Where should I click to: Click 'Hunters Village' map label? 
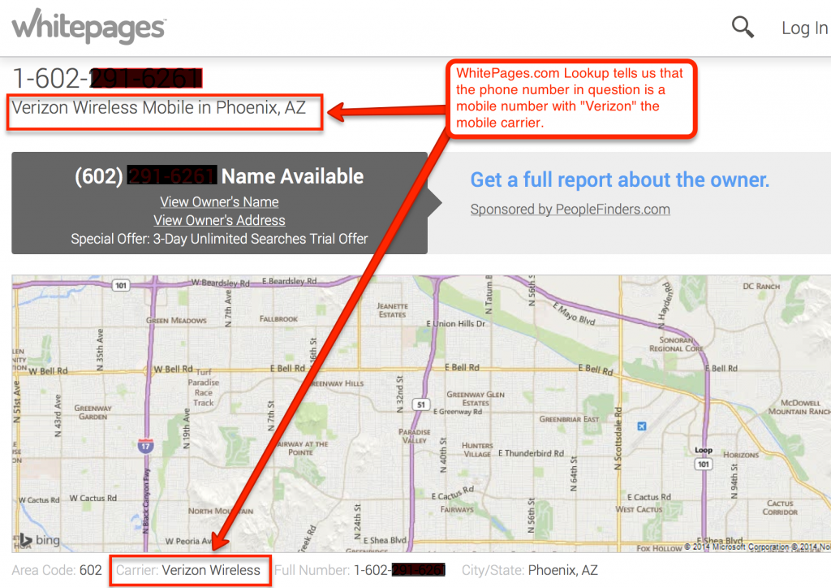[477, 450]
